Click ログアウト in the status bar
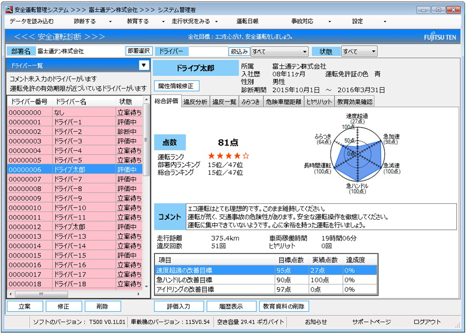This screenshot has height=334, width=466. tap(427, 322)
